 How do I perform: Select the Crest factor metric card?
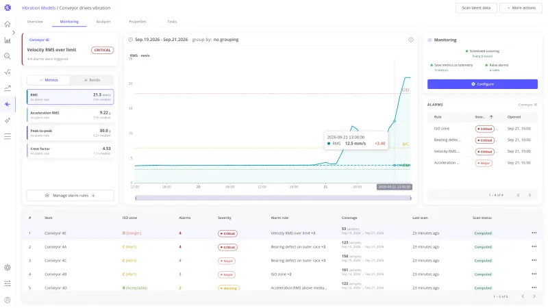[71, 151]
